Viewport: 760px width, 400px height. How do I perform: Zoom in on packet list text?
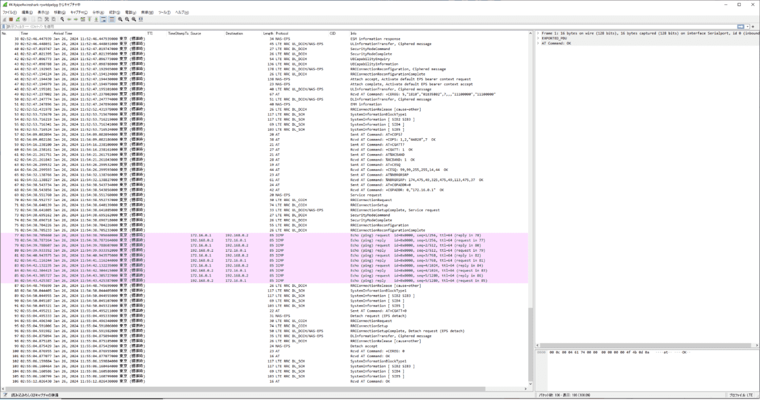(120, 19)
